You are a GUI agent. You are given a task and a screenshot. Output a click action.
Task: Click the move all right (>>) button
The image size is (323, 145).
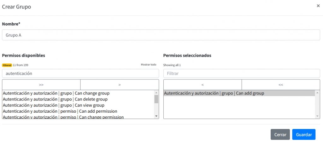click(x=41, y=85)
